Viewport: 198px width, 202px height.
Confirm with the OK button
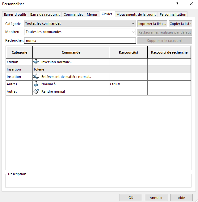pos(131,198)
